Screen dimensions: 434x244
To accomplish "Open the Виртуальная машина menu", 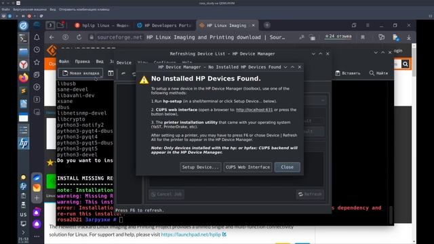I will click(x=30, y=9).
